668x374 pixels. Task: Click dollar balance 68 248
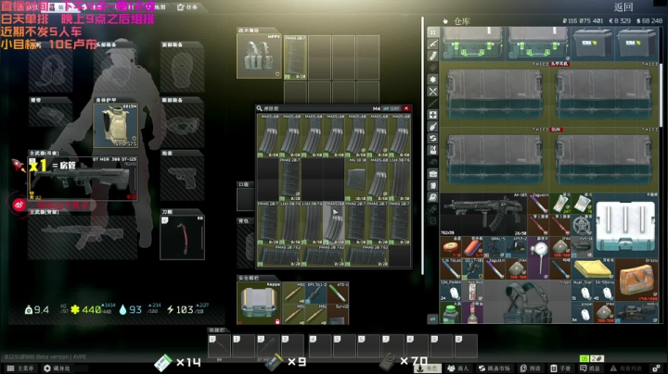649,20
